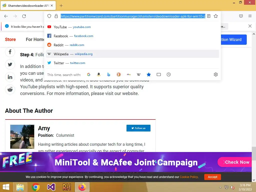Open File Explorer from taskbar
This screenshot has width=256, height=192.
pos(20,187)
